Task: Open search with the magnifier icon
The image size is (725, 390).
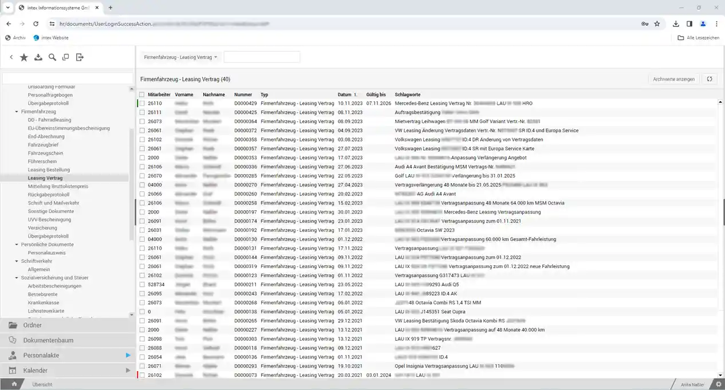Action: [52, 57]
